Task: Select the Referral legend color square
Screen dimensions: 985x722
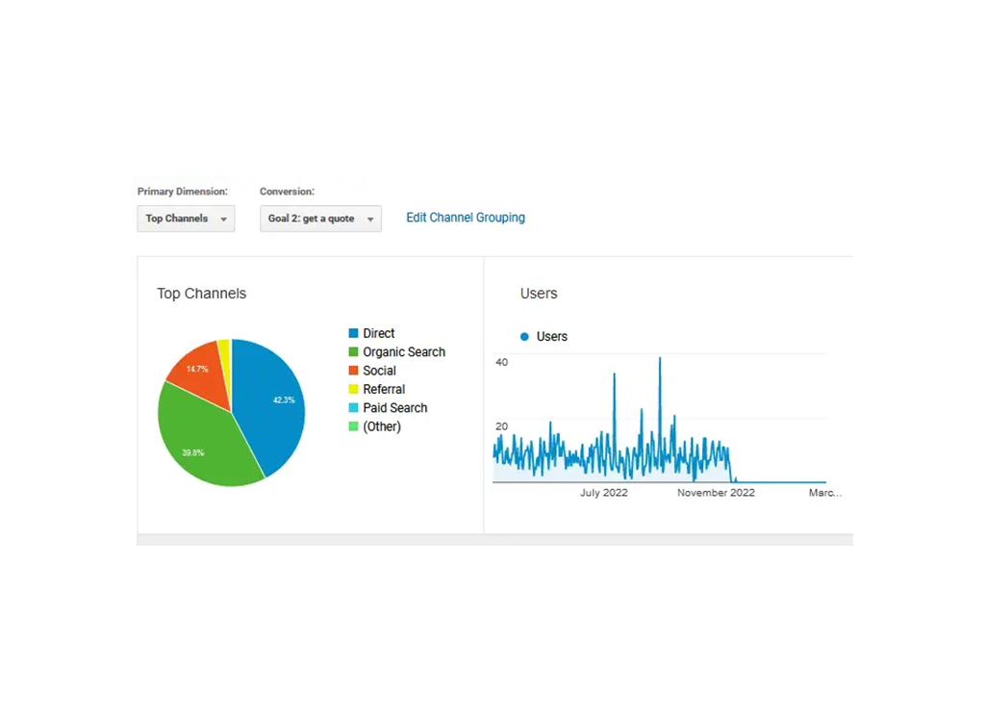Action: pyautogui.click(x=355, y=389)
